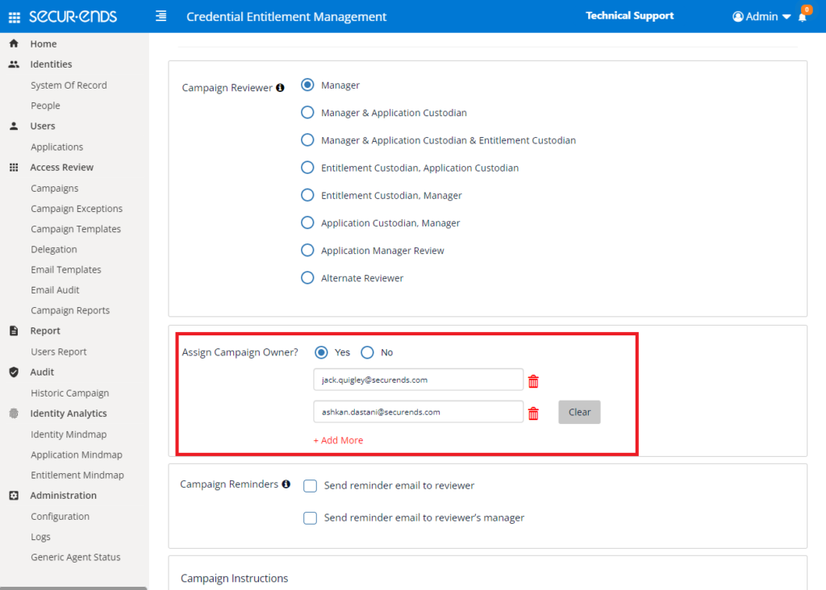Open Campaign Exceptions page

pos(77,209)
